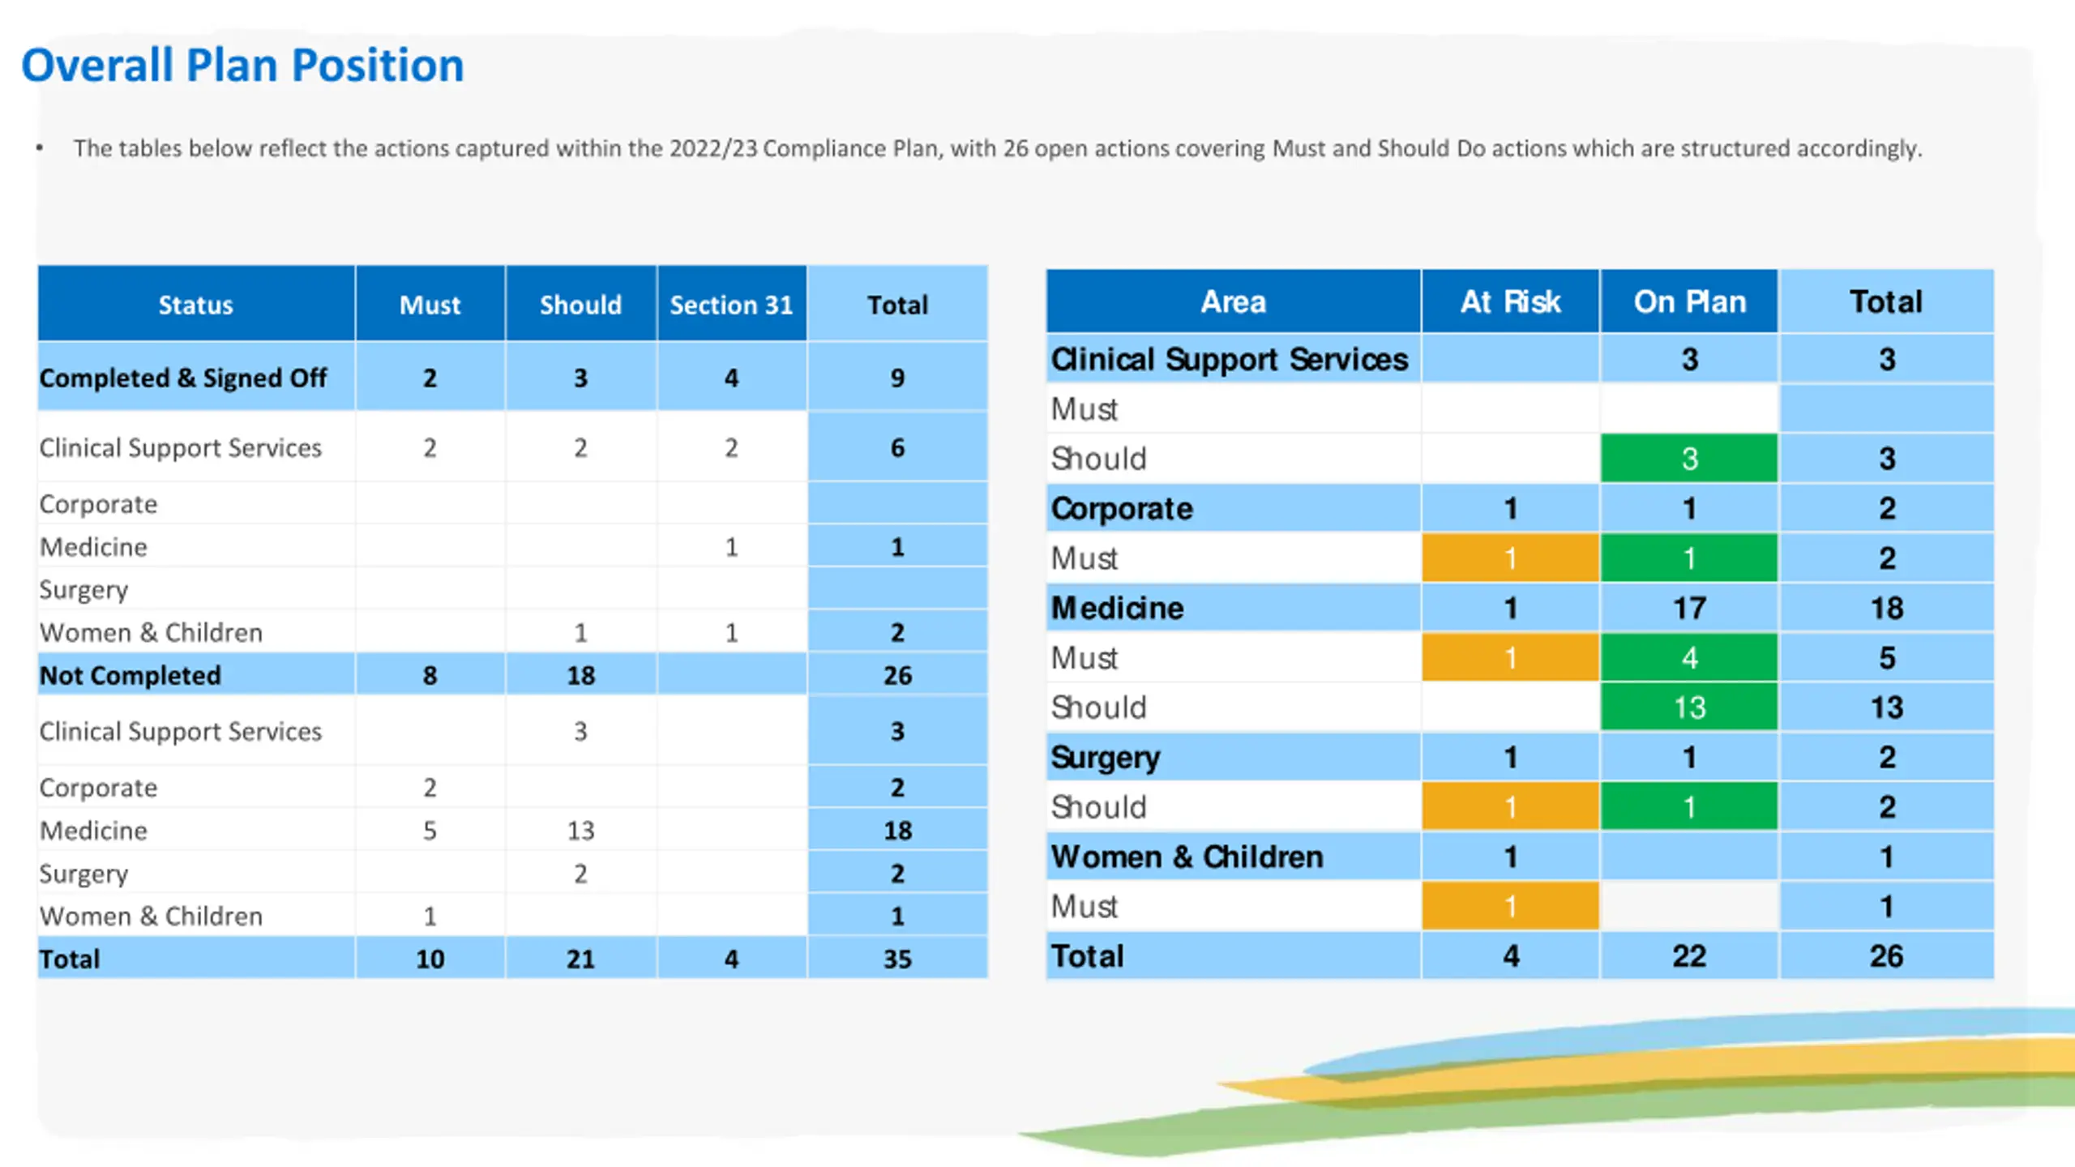Select the grand total 35 cell

(897, 959)
